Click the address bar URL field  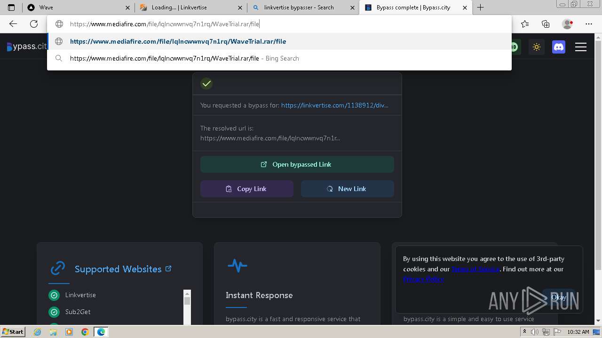pos(279,24)
